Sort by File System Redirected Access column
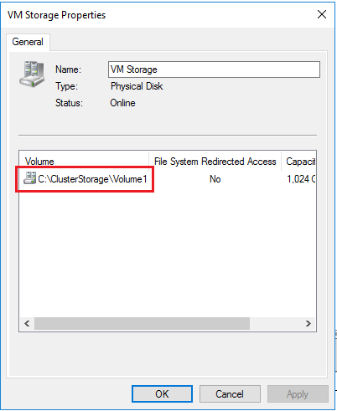This screenshot has width=337, height=411. coord(215,162)
